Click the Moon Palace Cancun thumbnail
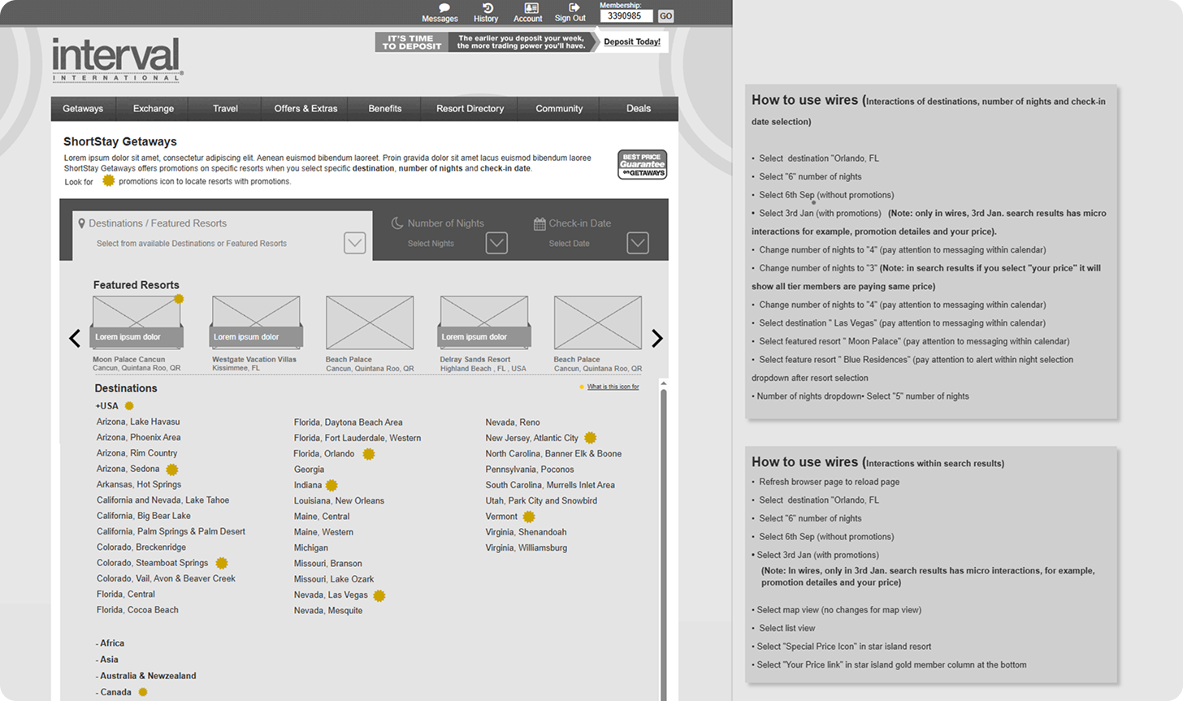Image resolution: width=1183 pixels, height=701 pixels. (x=136, y=322)
